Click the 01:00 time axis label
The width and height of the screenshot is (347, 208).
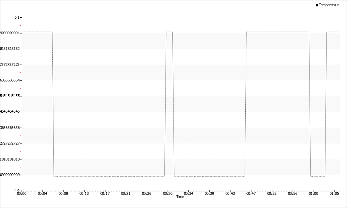(313, 194)
